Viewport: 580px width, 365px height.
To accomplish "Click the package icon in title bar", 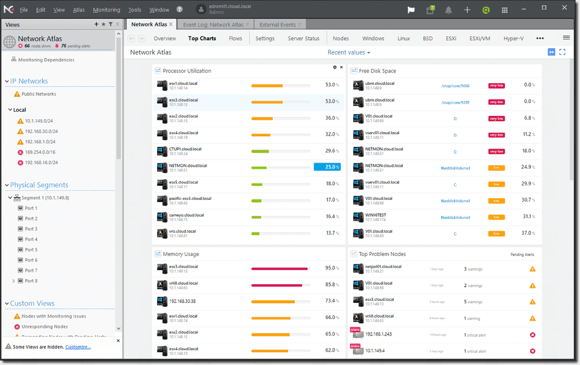I will pos(430,10).
